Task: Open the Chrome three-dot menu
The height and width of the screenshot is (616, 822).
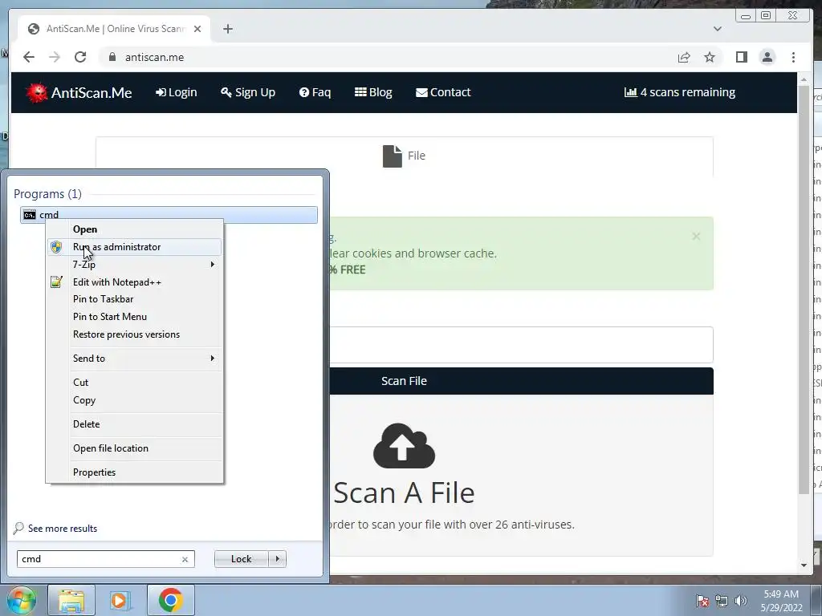Action: pos(793,57)
